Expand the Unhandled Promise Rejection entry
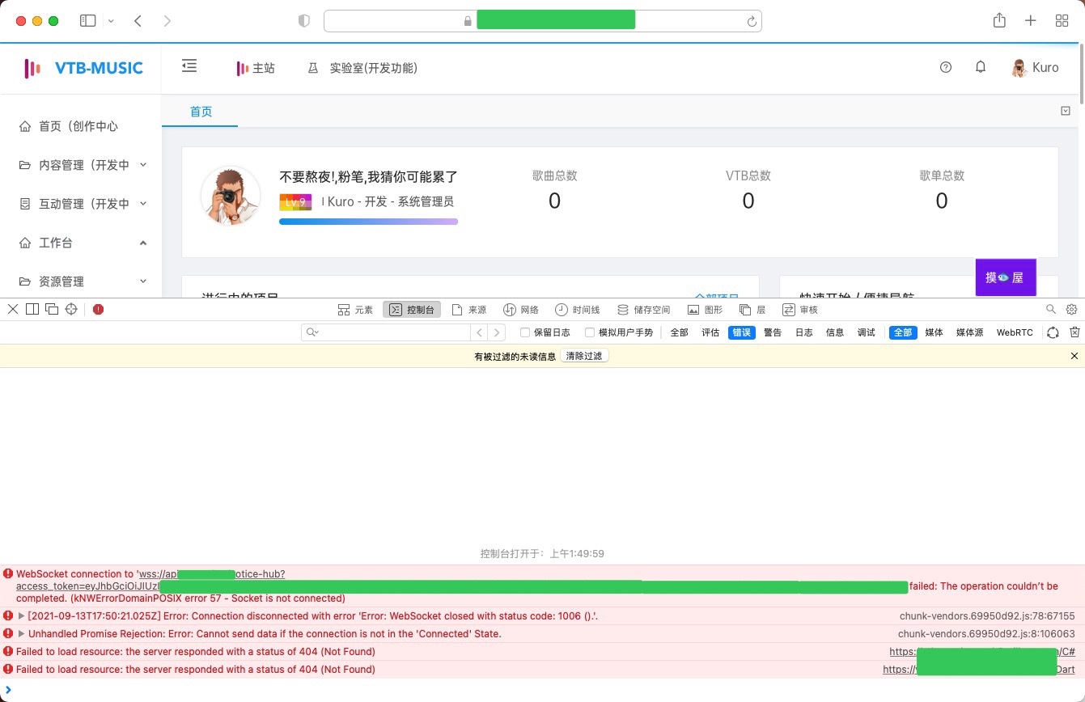This screenshot has height=702, width=1085. [22, 634]
